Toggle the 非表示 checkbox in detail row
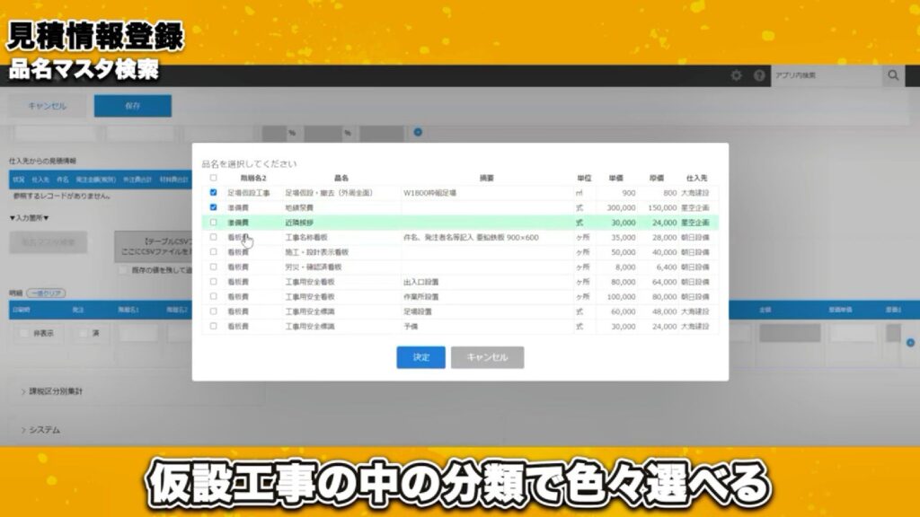 pyautogui.click(x=24, y=333)
